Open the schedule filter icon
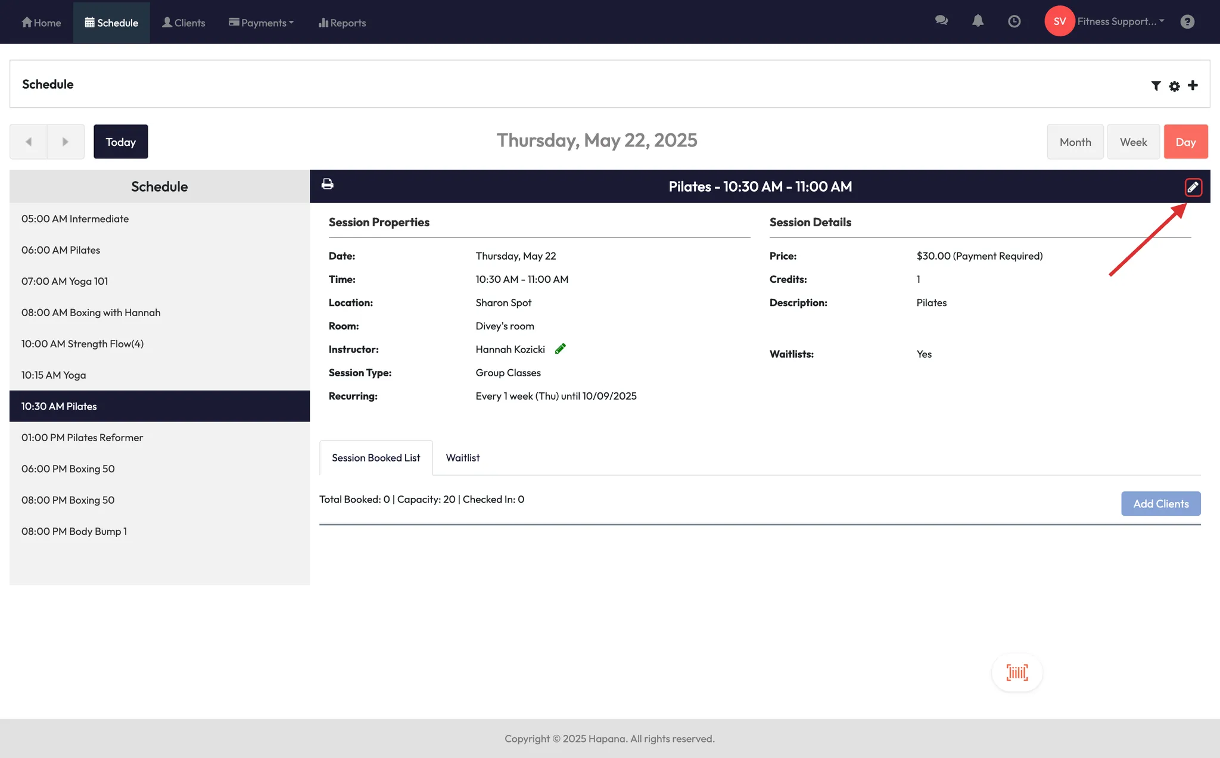The height and width of the screenshot is (758, 1220). click(1156, 86)
